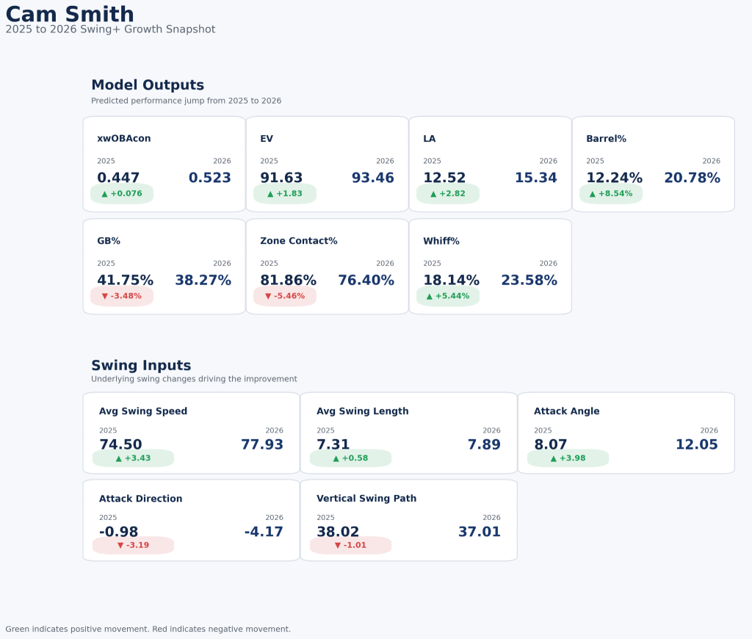Click the 2026 xwOBAcon value 0.523

tap(209, 178)
